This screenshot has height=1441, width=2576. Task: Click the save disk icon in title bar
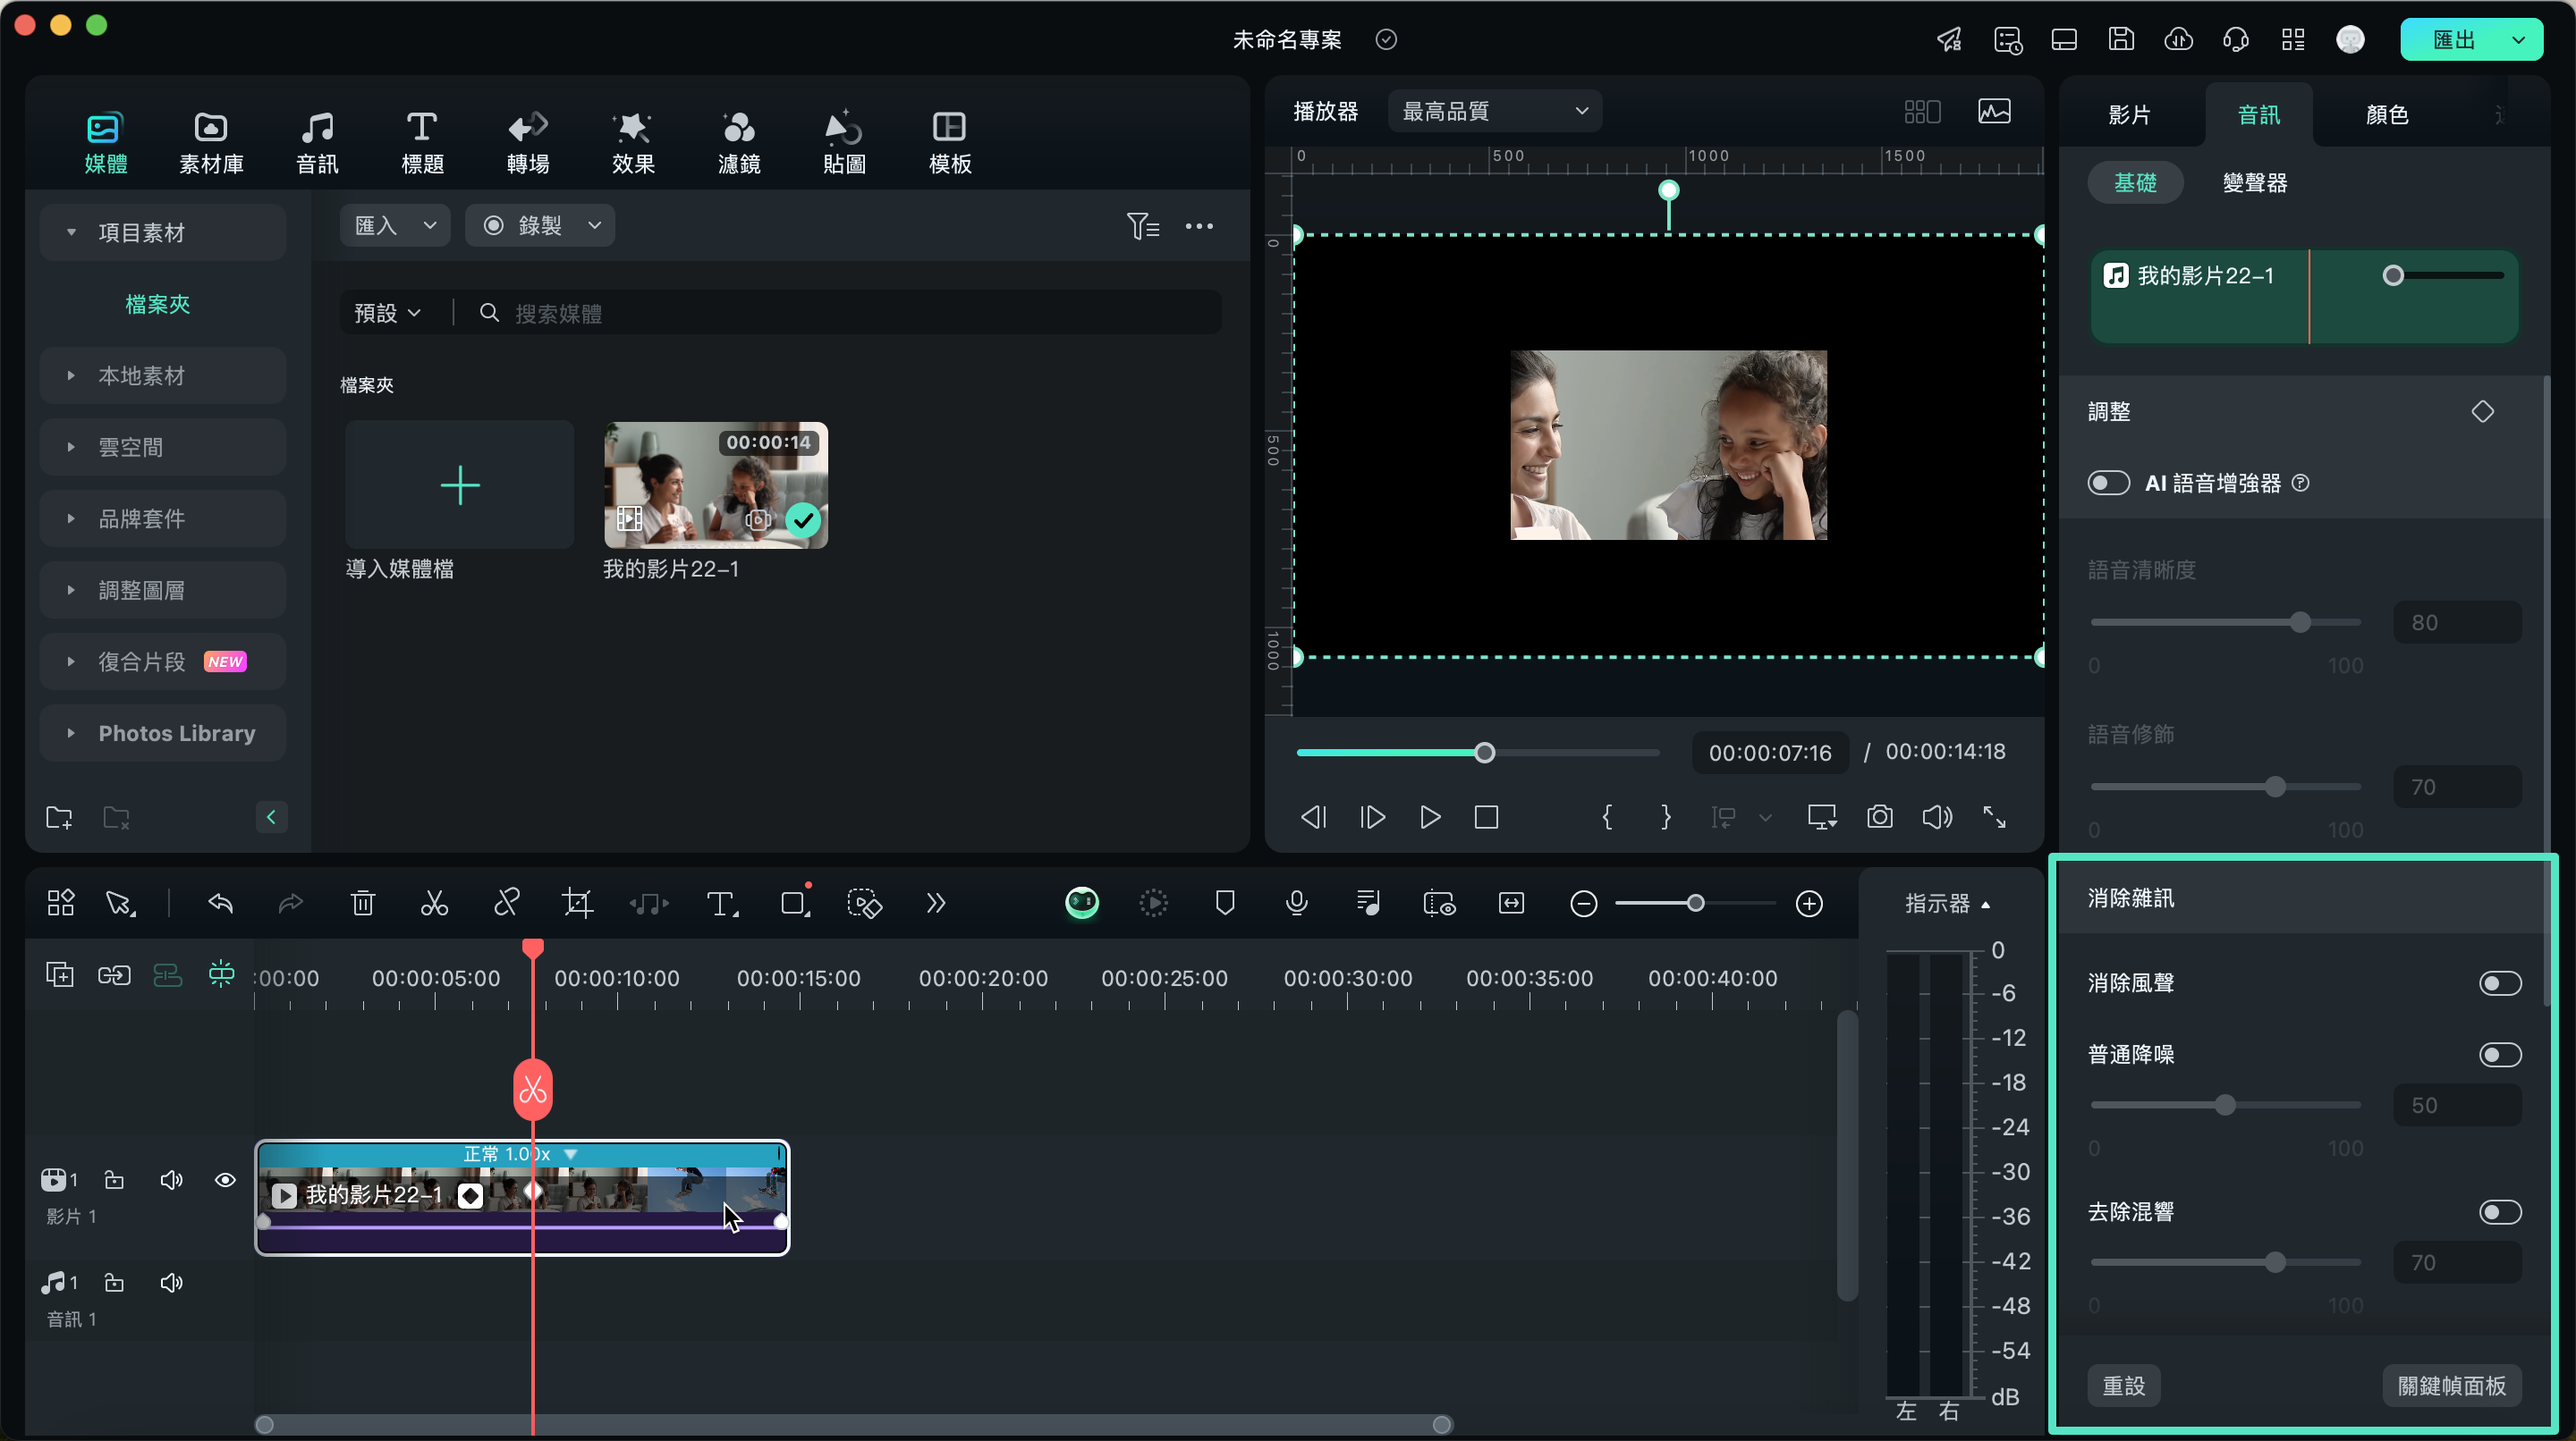pos(2121,39)
